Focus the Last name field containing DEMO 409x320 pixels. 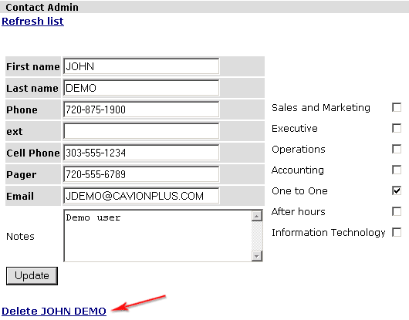pyautogui.click(x=141, y=88)
